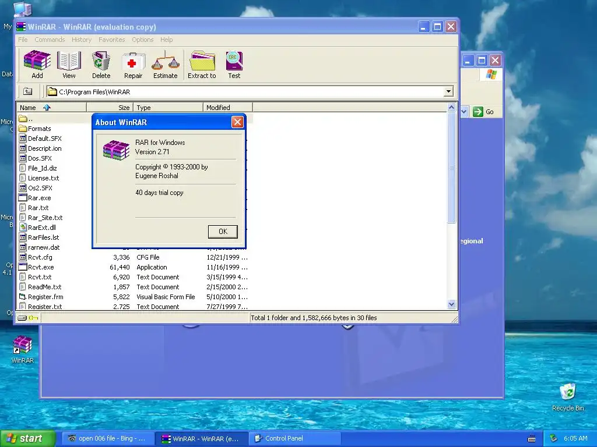
Task: Close the About WinRAR dialog
Action: [x=237, y=122]
